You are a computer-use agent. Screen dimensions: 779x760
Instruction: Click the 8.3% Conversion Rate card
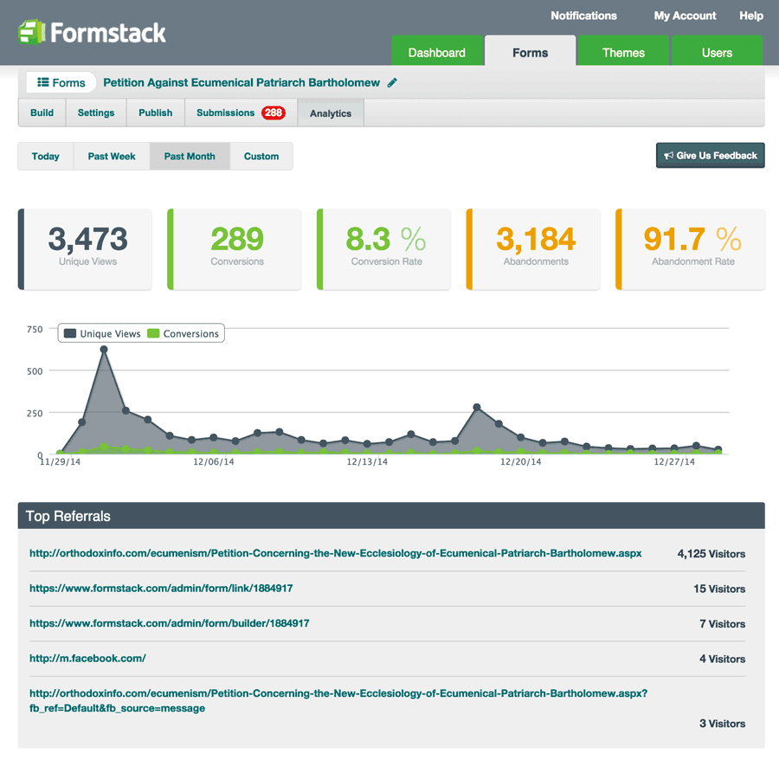coord(384,249)
